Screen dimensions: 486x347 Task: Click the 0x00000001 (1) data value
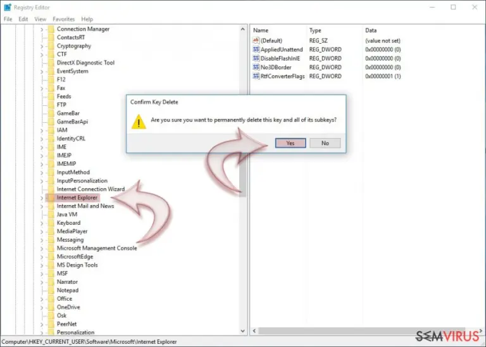(x=383, y=76)
